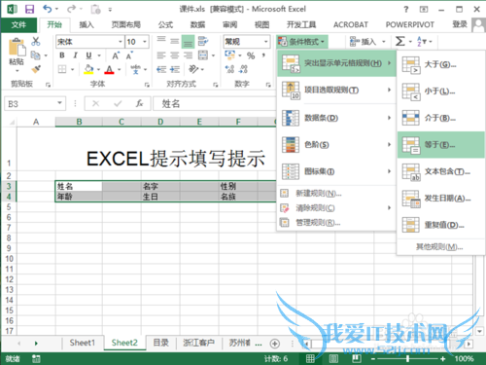Viewport: 486px width, 365px height.
Task: Select Duplicate Values rule
Action: pos(440,225)
